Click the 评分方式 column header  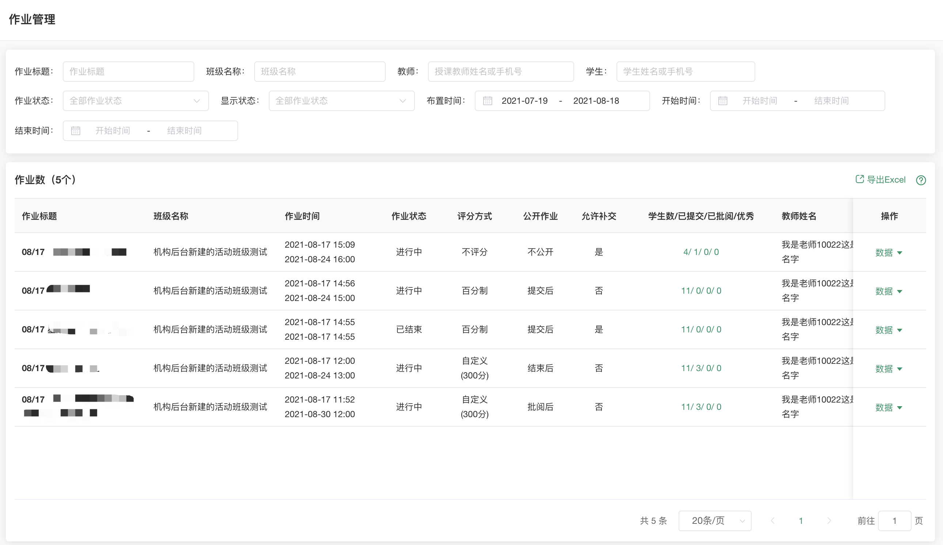[x=474, y=216]
